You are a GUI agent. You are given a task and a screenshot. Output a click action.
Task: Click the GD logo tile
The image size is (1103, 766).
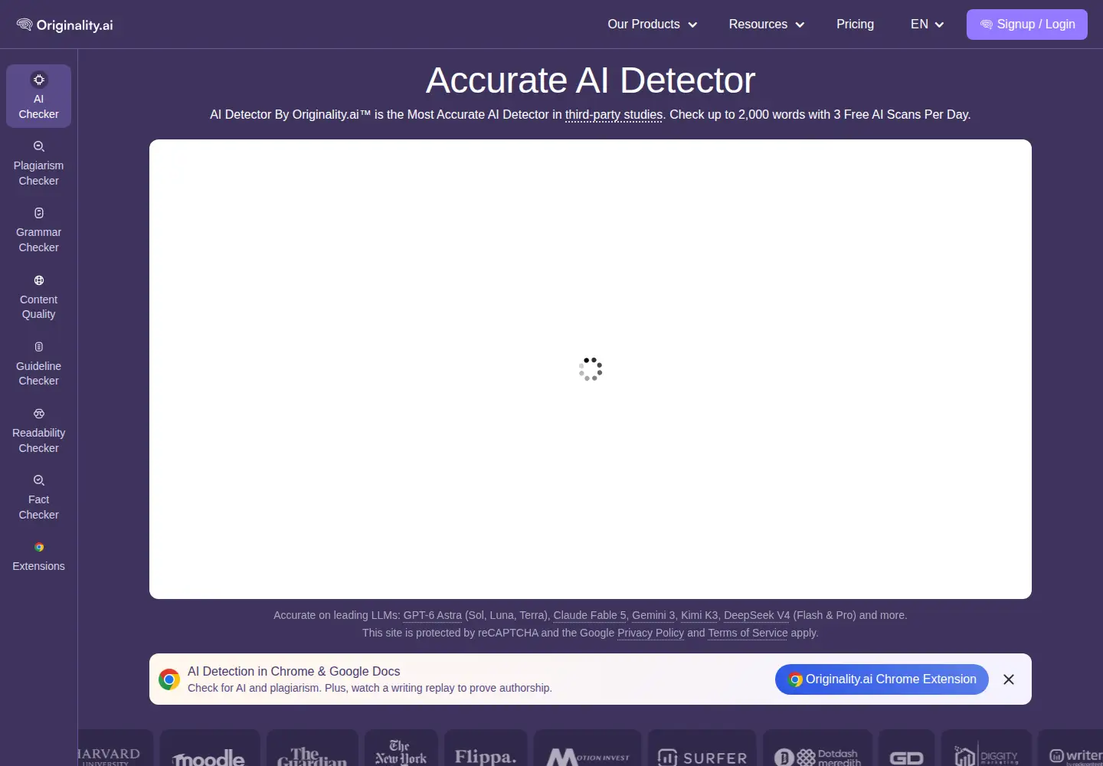[906, 748]
